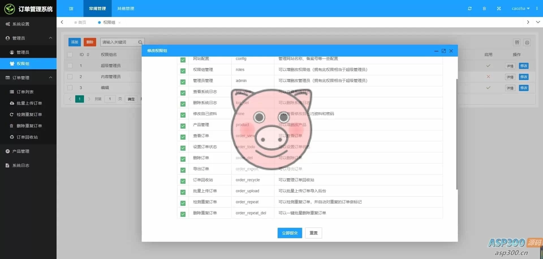
Task: Click the 添加 button
Action: 75,42
